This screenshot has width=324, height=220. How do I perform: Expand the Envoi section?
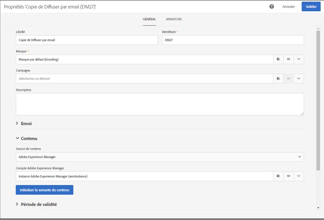click(x=24, y=124)
